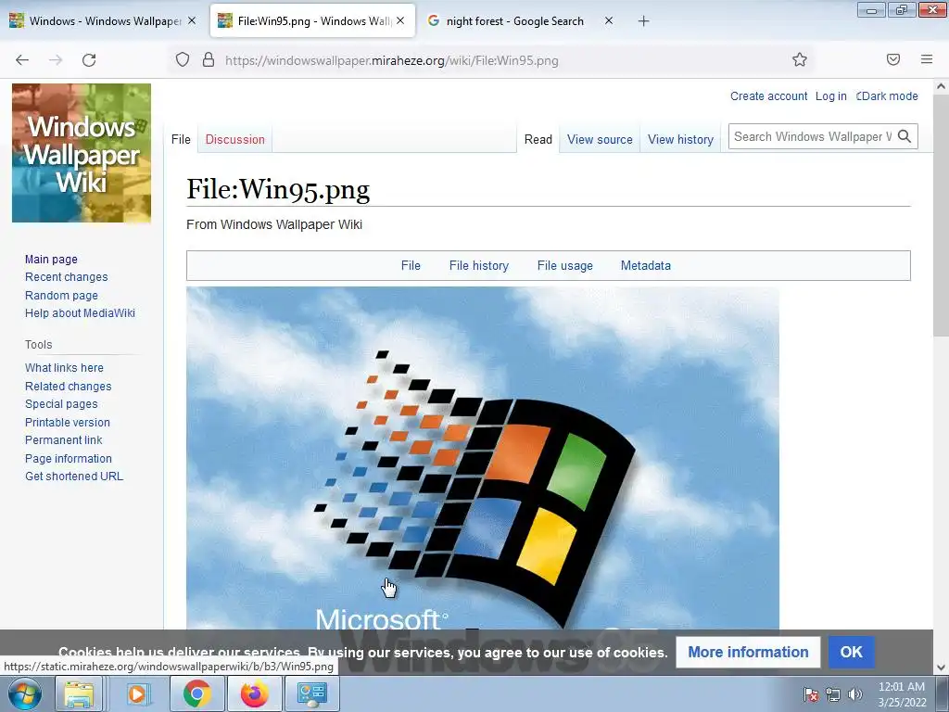
Task: Open the Windows Start button
Action: 25,693
